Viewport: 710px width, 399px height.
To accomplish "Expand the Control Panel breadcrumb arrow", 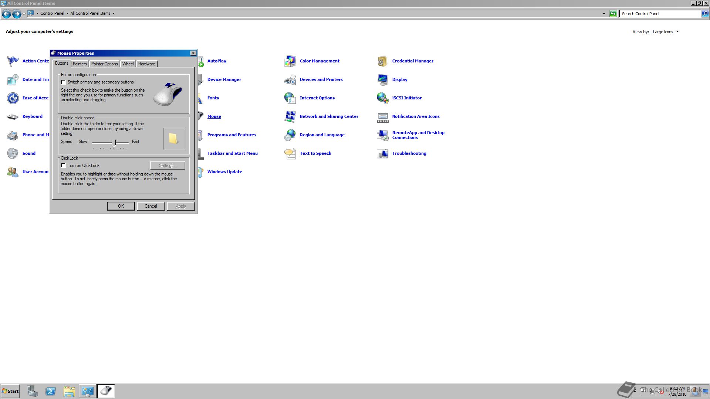I will [x=67, y=14].
